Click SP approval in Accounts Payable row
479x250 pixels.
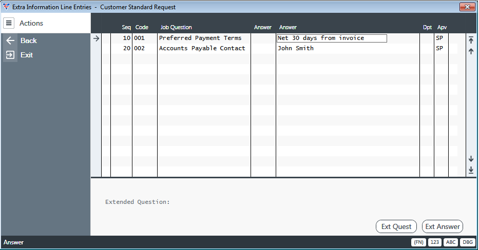click(439, 48)
